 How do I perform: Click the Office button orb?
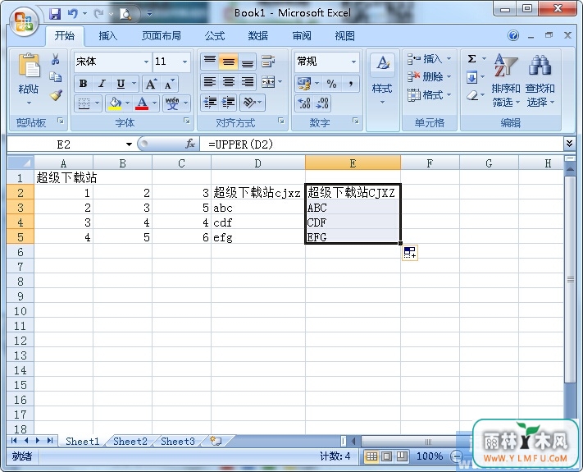point(24,22)
